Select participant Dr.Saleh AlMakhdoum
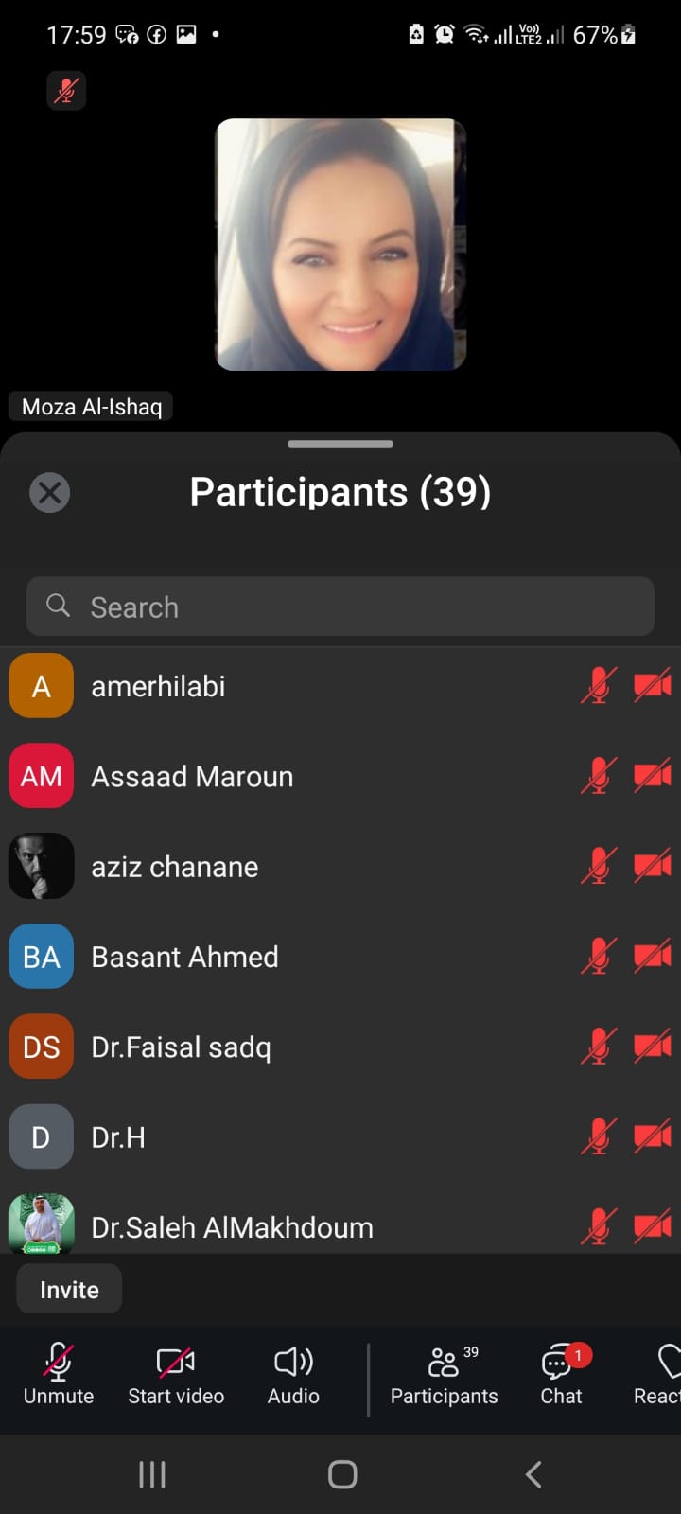The height and width of the screenshot is (1514, 681). 232,1227
